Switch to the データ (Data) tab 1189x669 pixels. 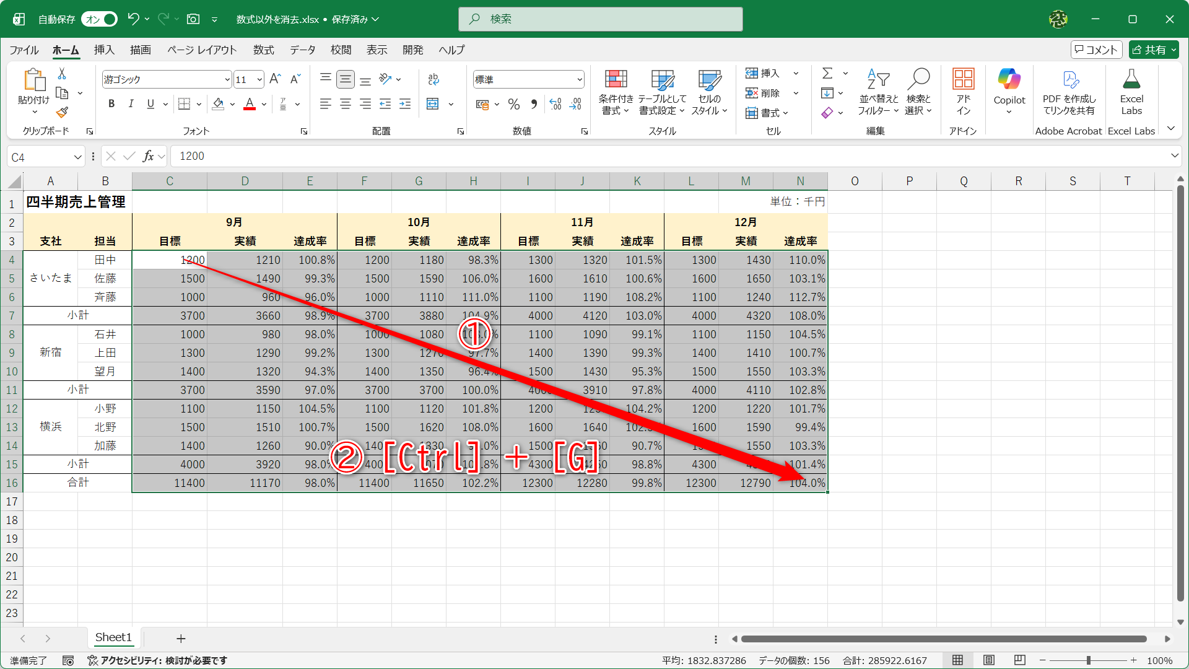coord(302,50)
